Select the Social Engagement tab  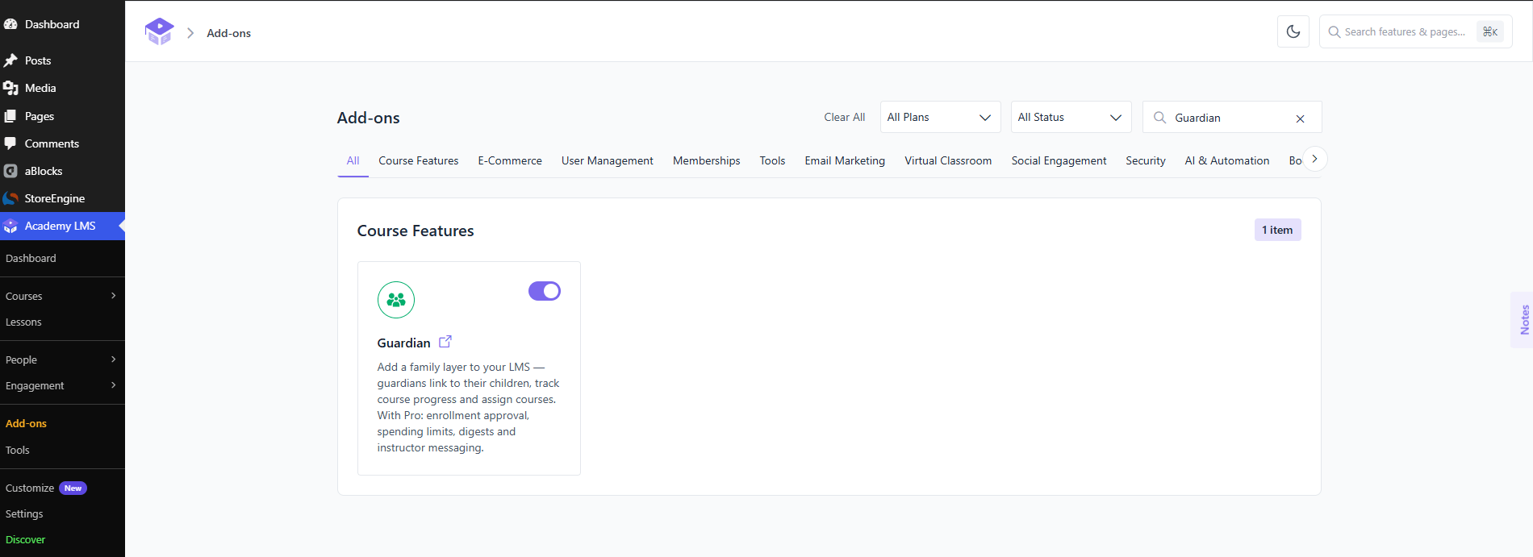click(x=1059, y=160)
